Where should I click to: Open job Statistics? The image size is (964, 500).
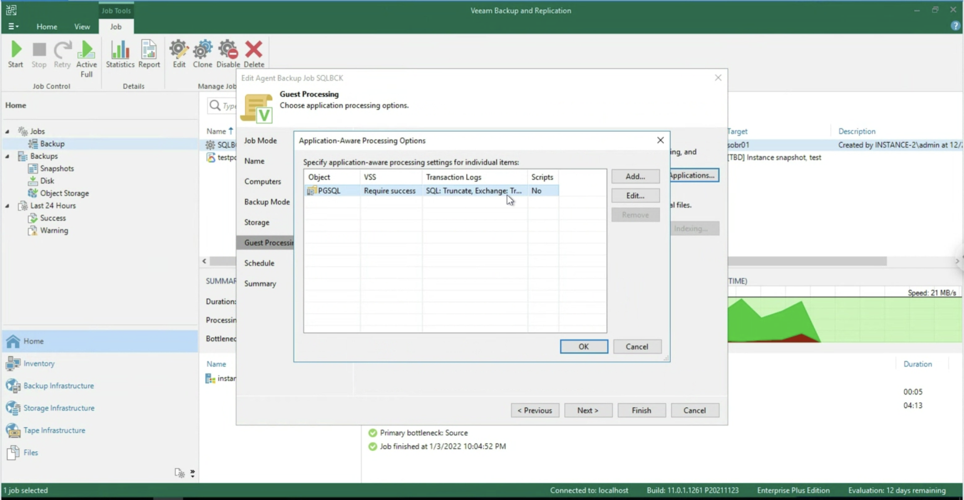coord(120,54)
